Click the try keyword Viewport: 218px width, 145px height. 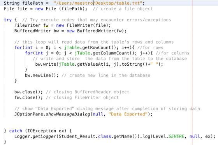coord(8,20)
